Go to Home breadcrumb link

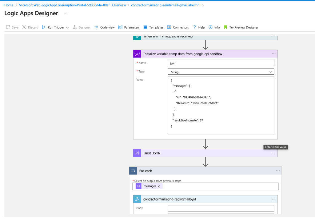pos(9,5)
